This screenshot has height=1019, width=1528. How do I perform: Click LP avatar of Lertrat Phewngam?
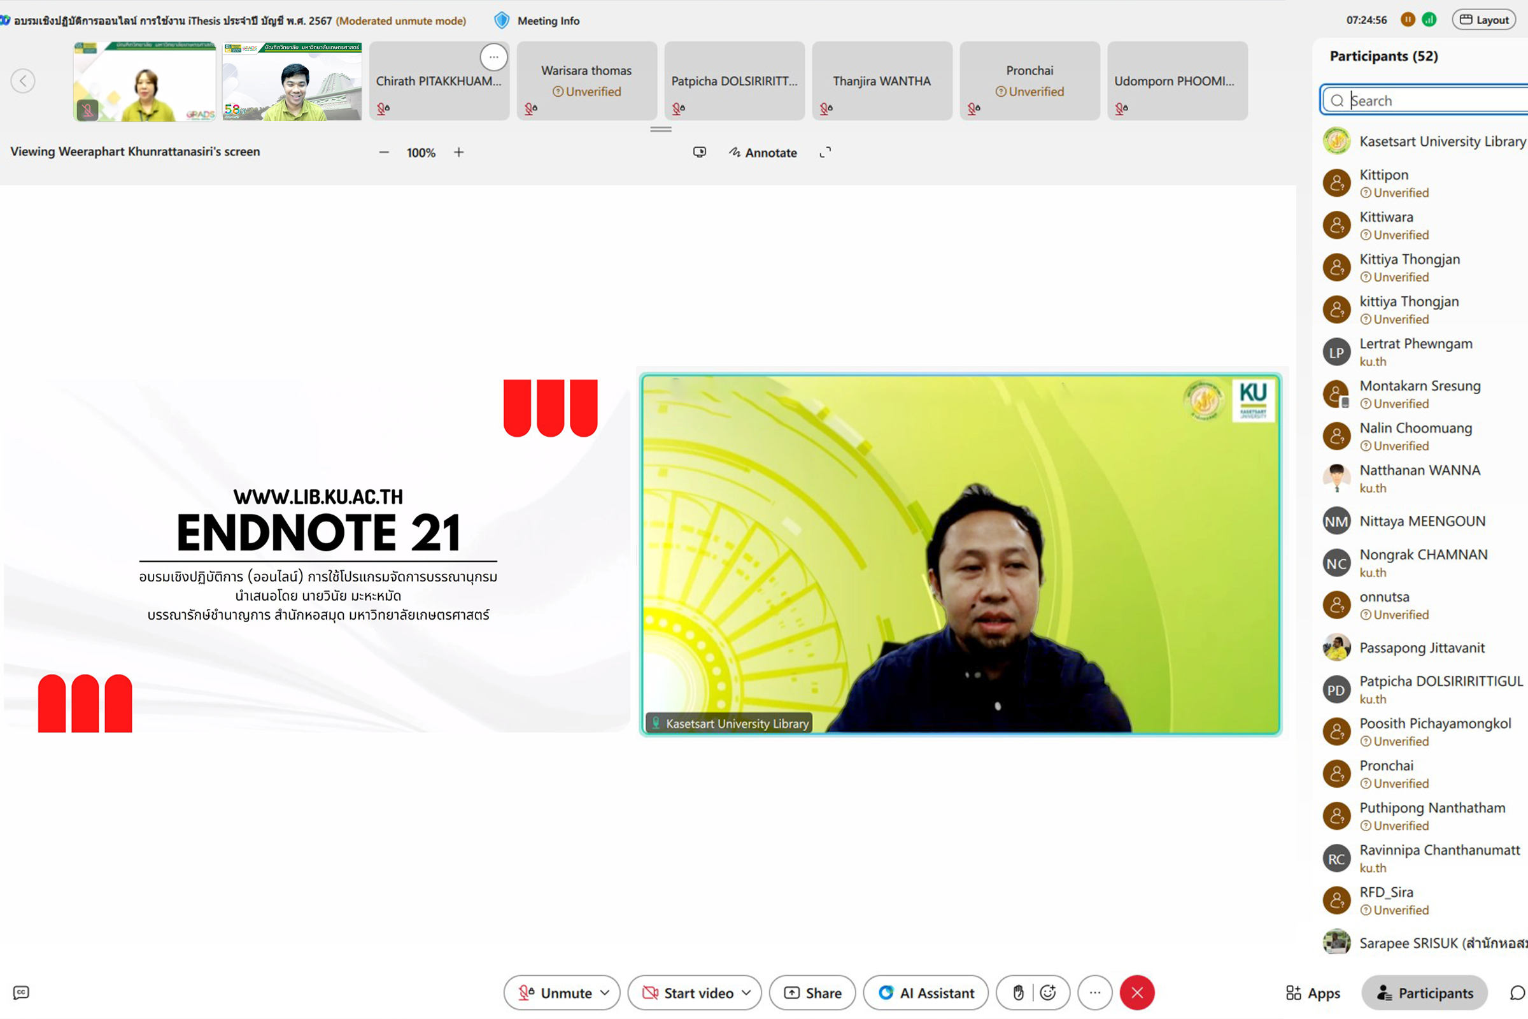tap(1336, 352)
